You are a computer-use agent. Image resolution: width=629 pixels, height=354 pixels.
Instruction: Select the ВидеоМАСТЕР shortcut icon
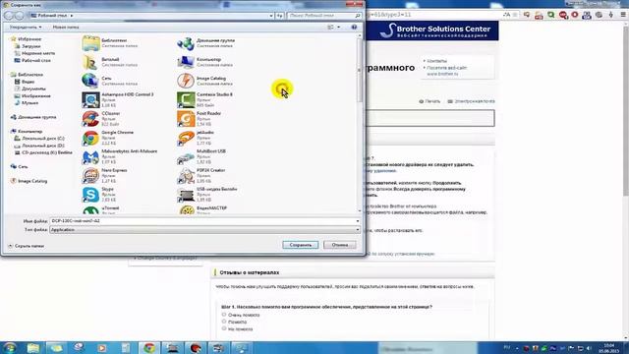pyautogui.click(x=186, y=209)
